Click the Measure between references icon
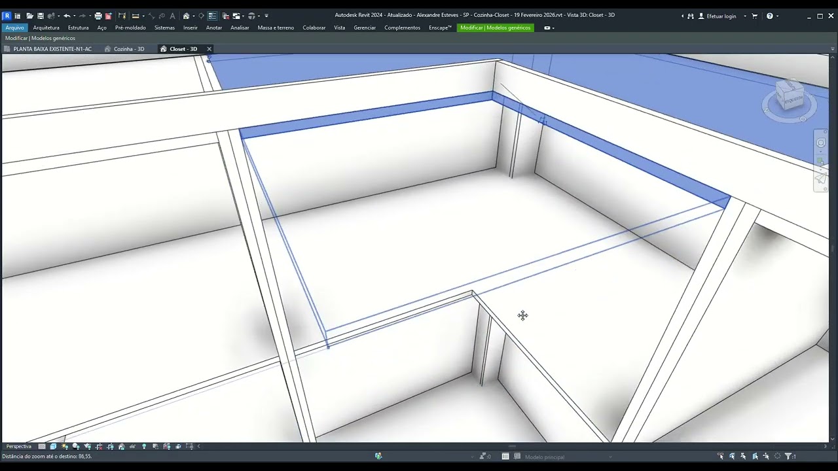This screenshot has height=471, width=838. click(x=136, y=16)
